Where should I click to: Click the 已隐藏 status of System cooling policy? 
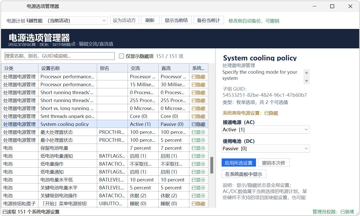click(199, 124)
